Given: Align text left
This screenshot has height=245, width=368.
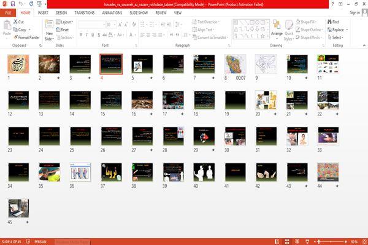Looking at the screenshot, I should coord(142,35).
